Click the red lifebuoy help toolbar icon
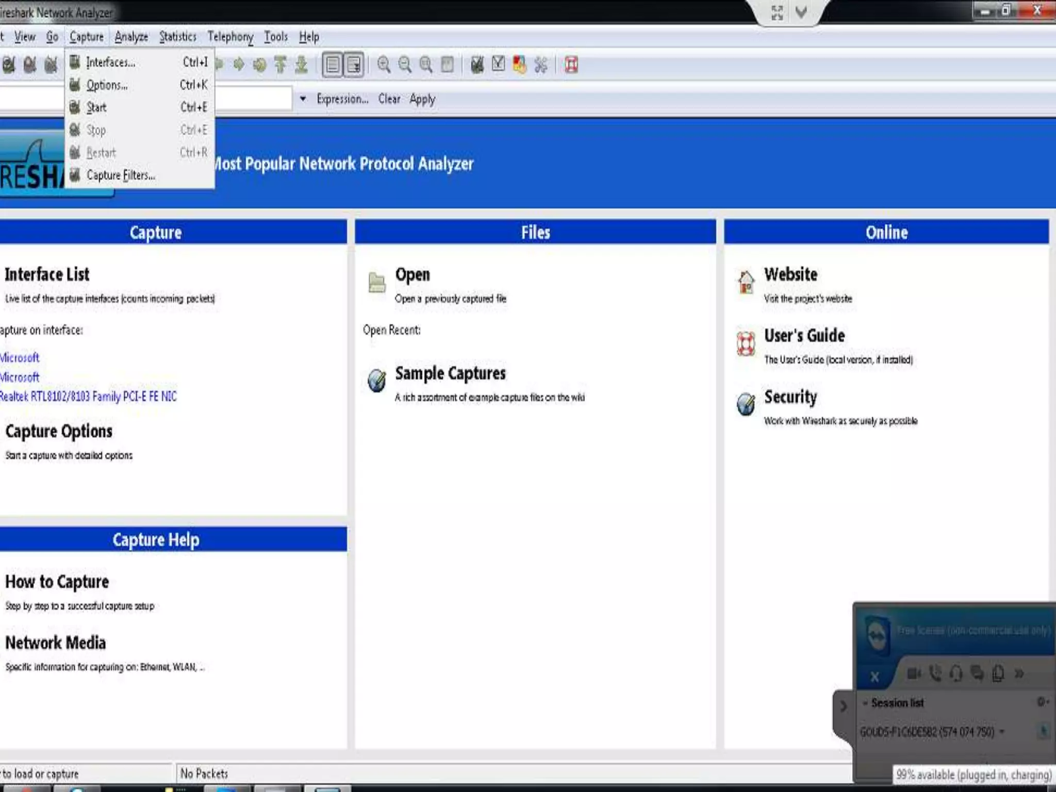Screen dimensions: 1056x792 [571, 64]
